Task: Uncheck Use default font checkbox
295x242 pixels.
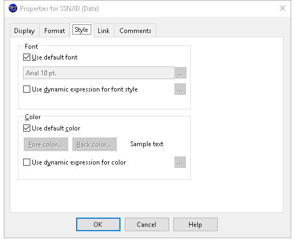Action: click(x=26, y=57)
